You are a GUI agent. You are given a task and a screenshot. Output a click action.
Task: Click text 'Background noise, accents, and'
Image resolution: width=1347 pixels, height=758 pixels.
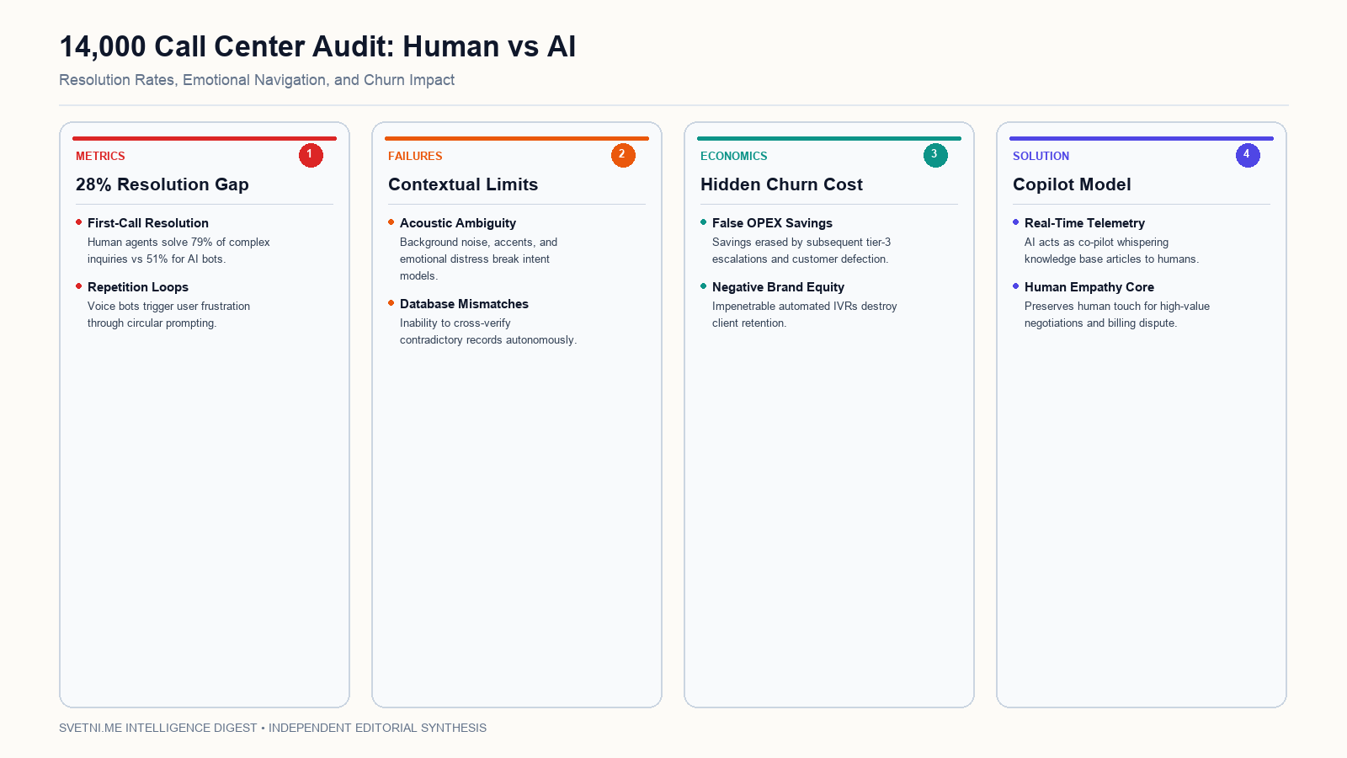(478, 242)
